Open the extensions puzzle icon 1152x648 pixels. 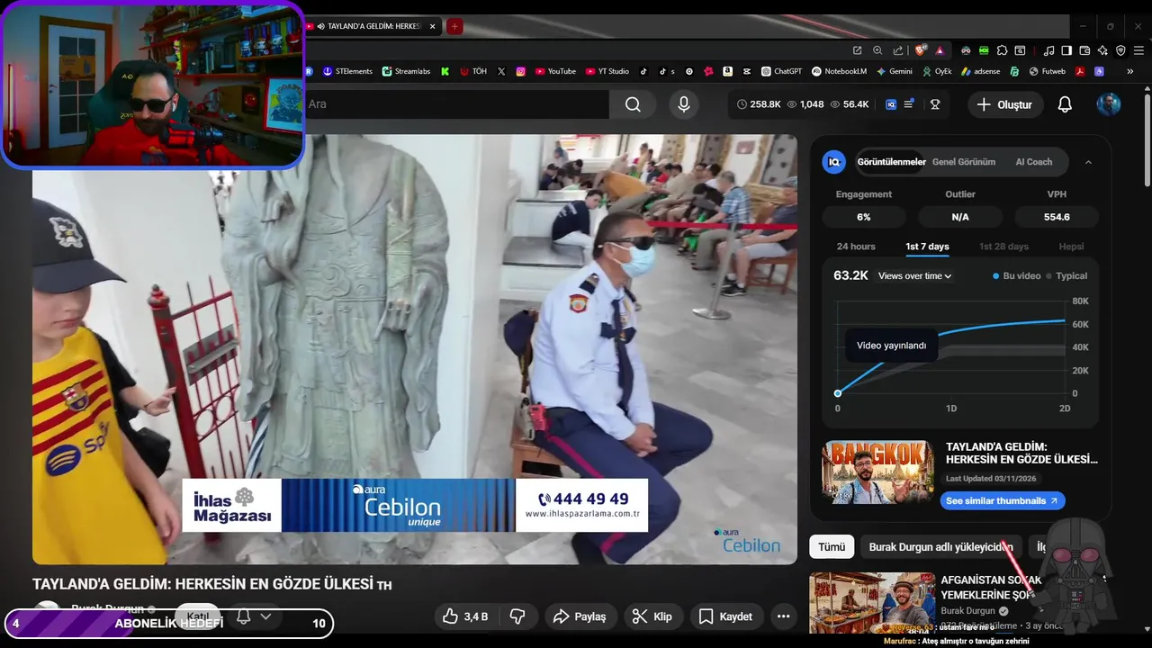coord(1002,50)
